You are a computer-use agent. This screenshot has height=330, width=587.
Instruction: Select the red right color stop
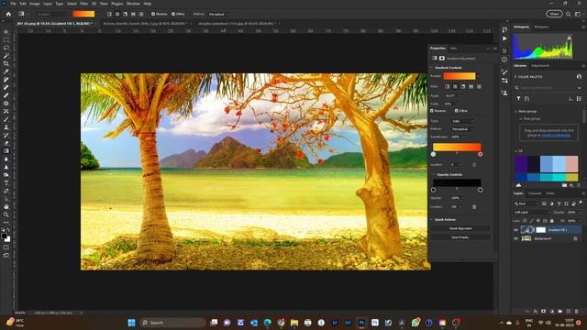point(481,154)
